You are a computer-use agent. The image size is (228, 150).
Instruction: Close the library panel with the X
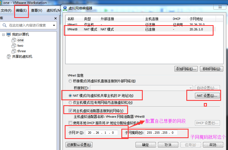coord(55,19)
